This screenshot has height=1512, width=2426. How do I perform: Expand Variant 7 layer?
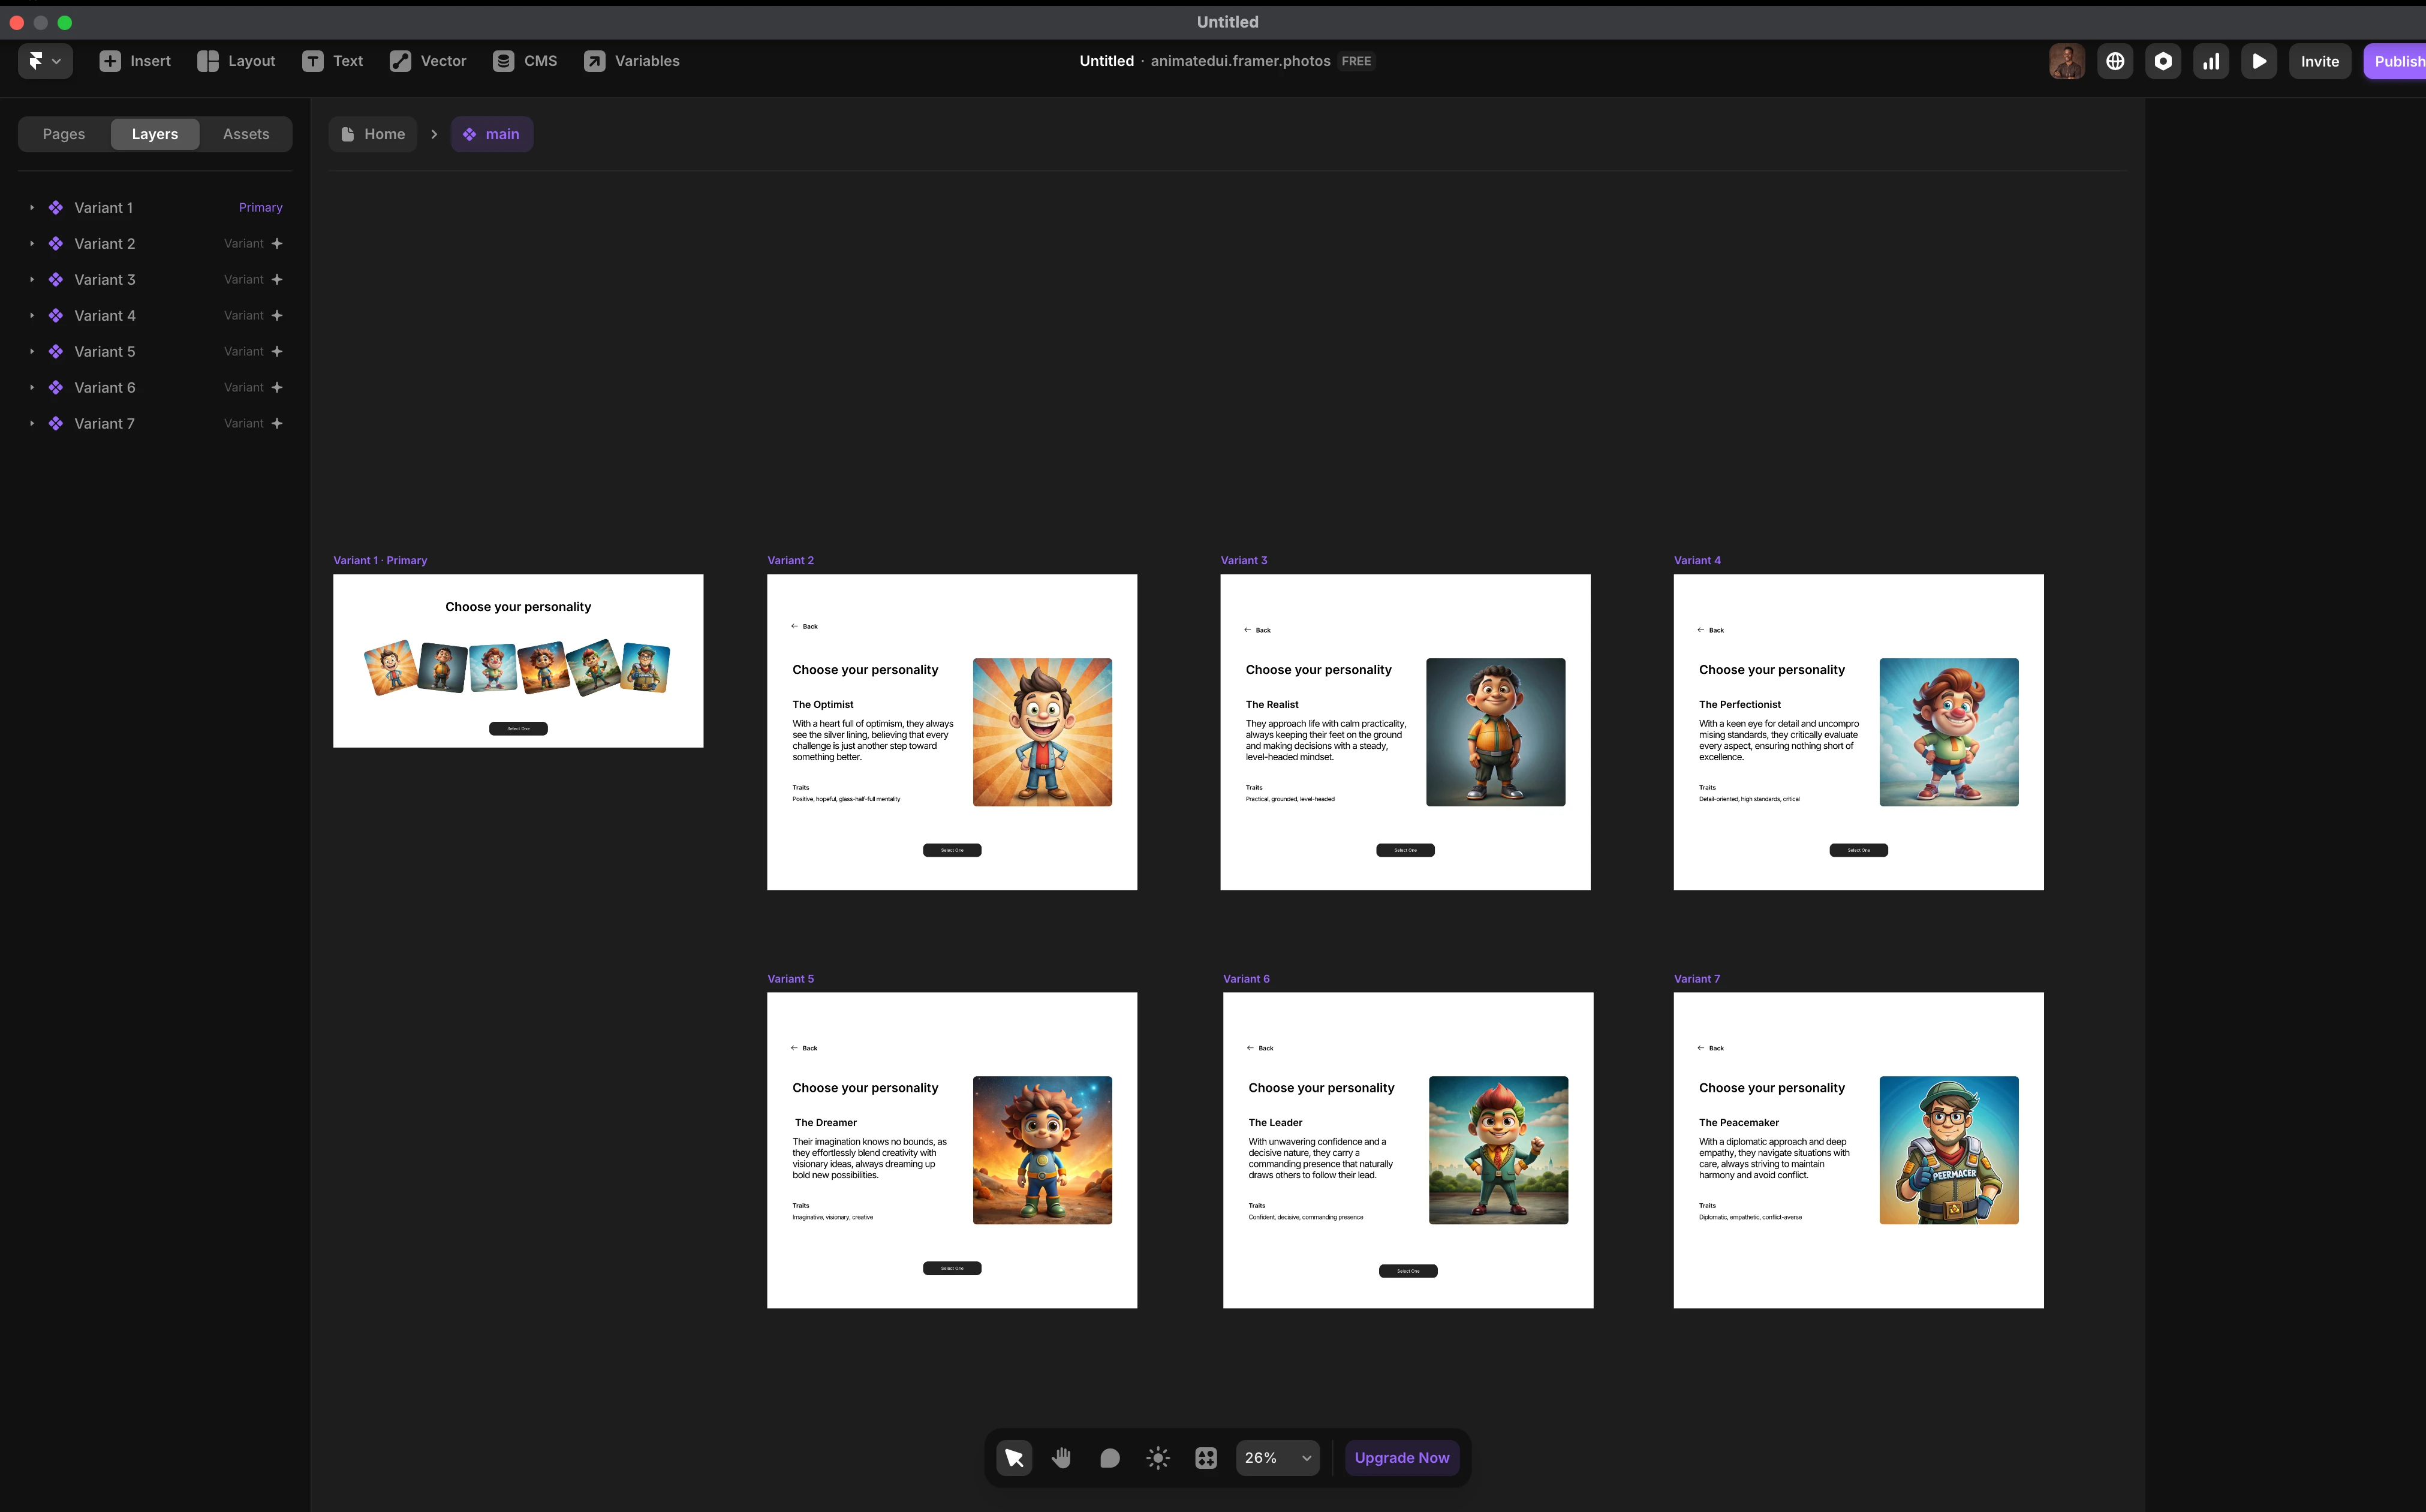[x=32, y=424]
